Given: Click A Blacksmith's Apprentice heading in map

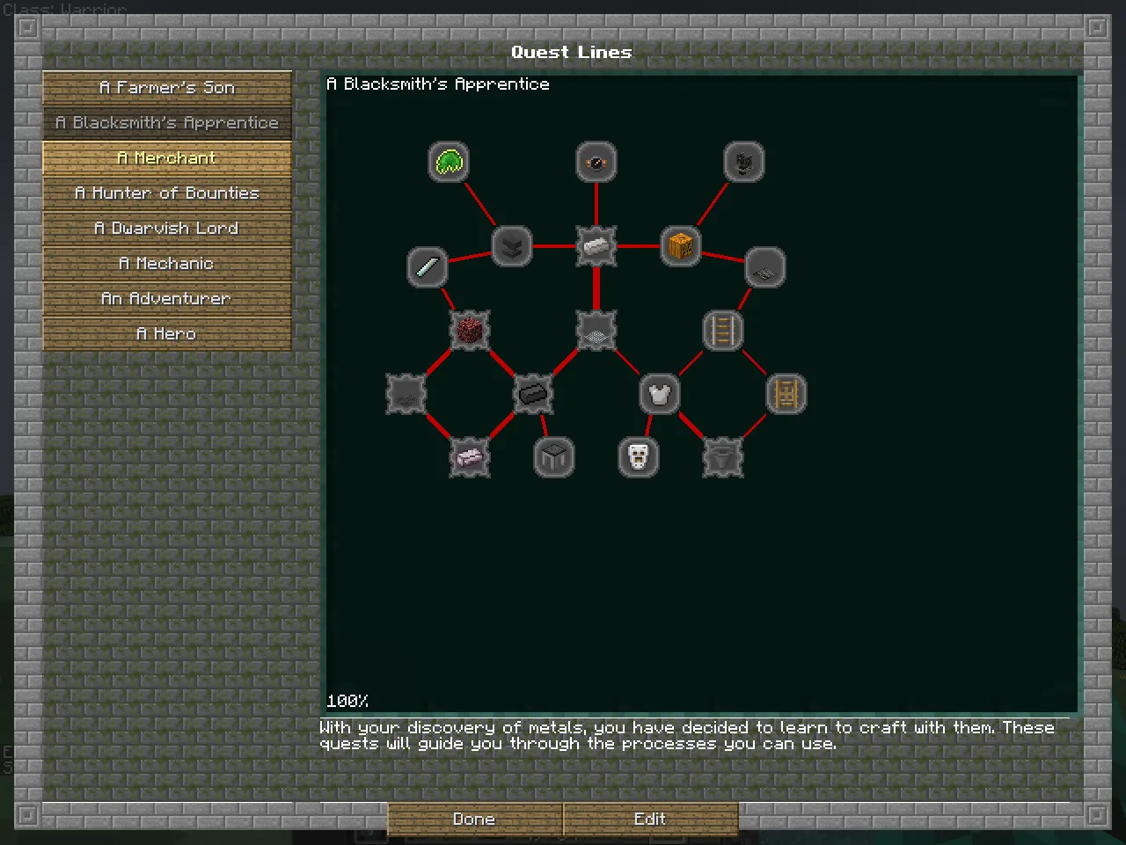Looking at the screenshot, I should pyautogui.click(x=438, y=84).
